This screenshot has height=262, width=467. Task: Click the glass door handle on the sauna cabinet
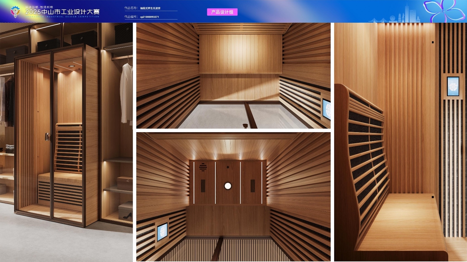pos(47,137)
